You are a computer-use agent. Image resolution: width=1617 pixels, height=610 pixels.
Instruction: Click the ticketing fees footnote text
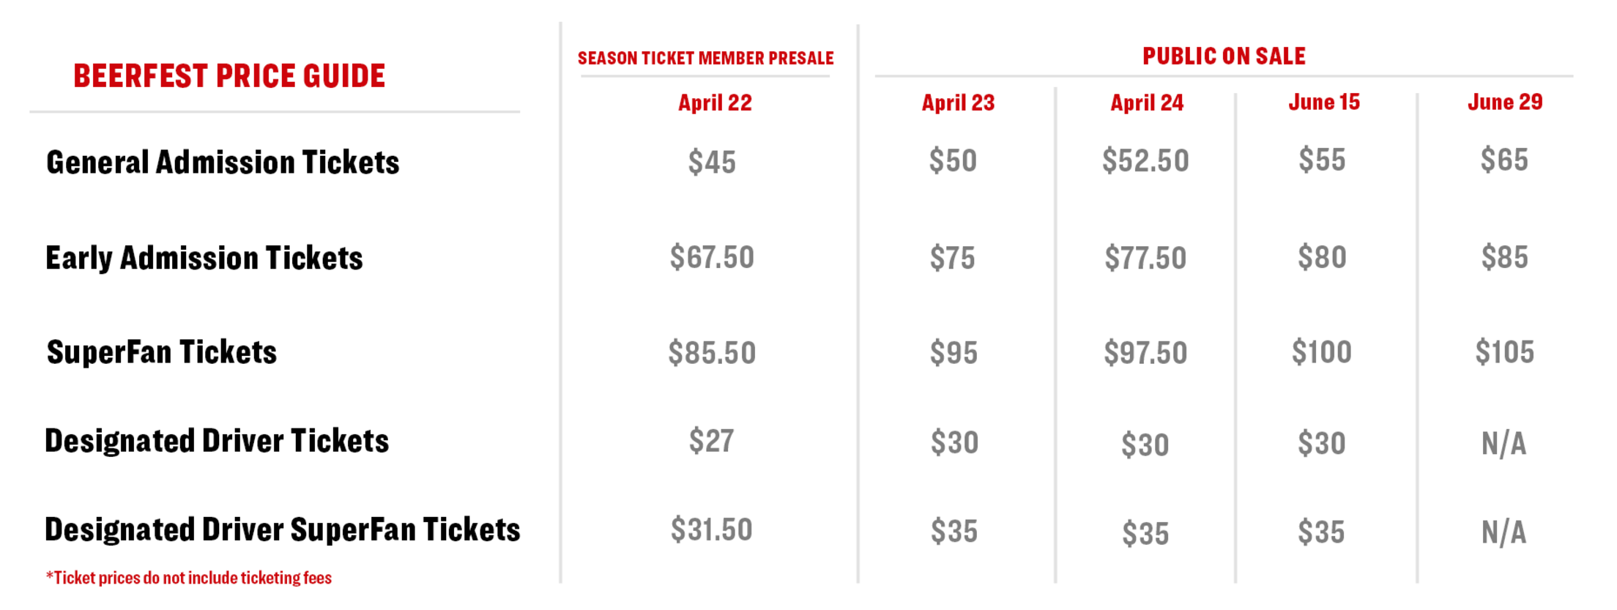click(189, 578)
